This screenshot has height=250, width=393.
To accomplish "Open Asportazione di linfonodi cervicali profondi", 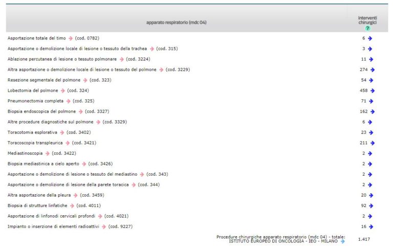I will [50, 216].
